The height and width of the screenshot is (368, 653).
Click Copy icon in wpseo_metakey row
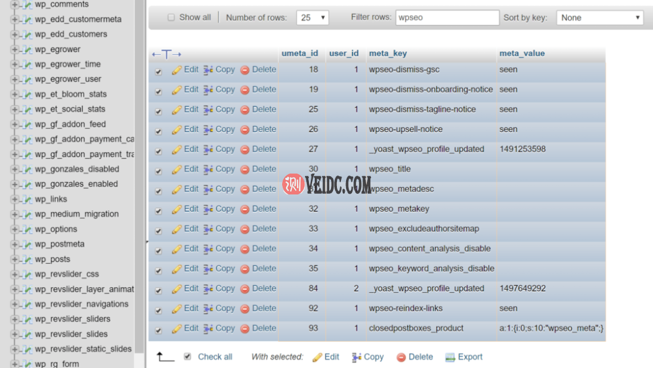tap(208, 209)
